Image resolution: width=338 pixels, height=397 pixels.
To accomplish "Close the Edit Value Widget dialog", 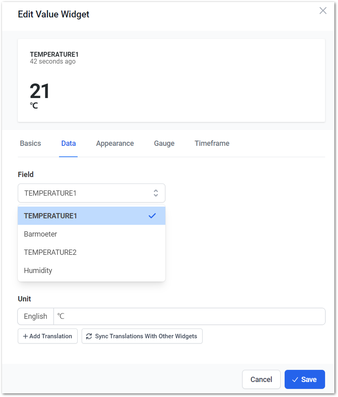I will tap(323, 11).
